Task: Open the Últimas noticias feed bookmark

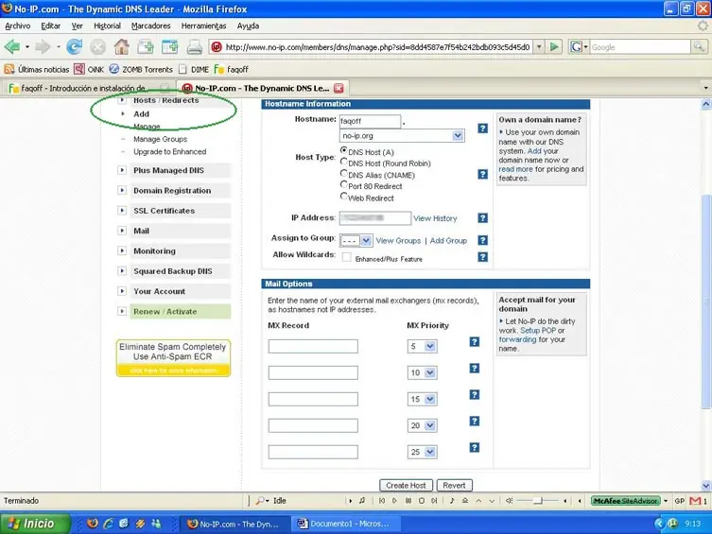Action: click(37, 69)
